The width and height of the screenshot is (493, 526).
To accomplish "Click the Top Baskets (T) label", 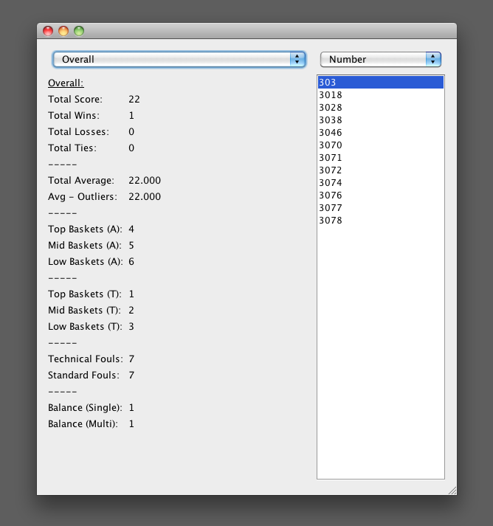I will point(85,294).
